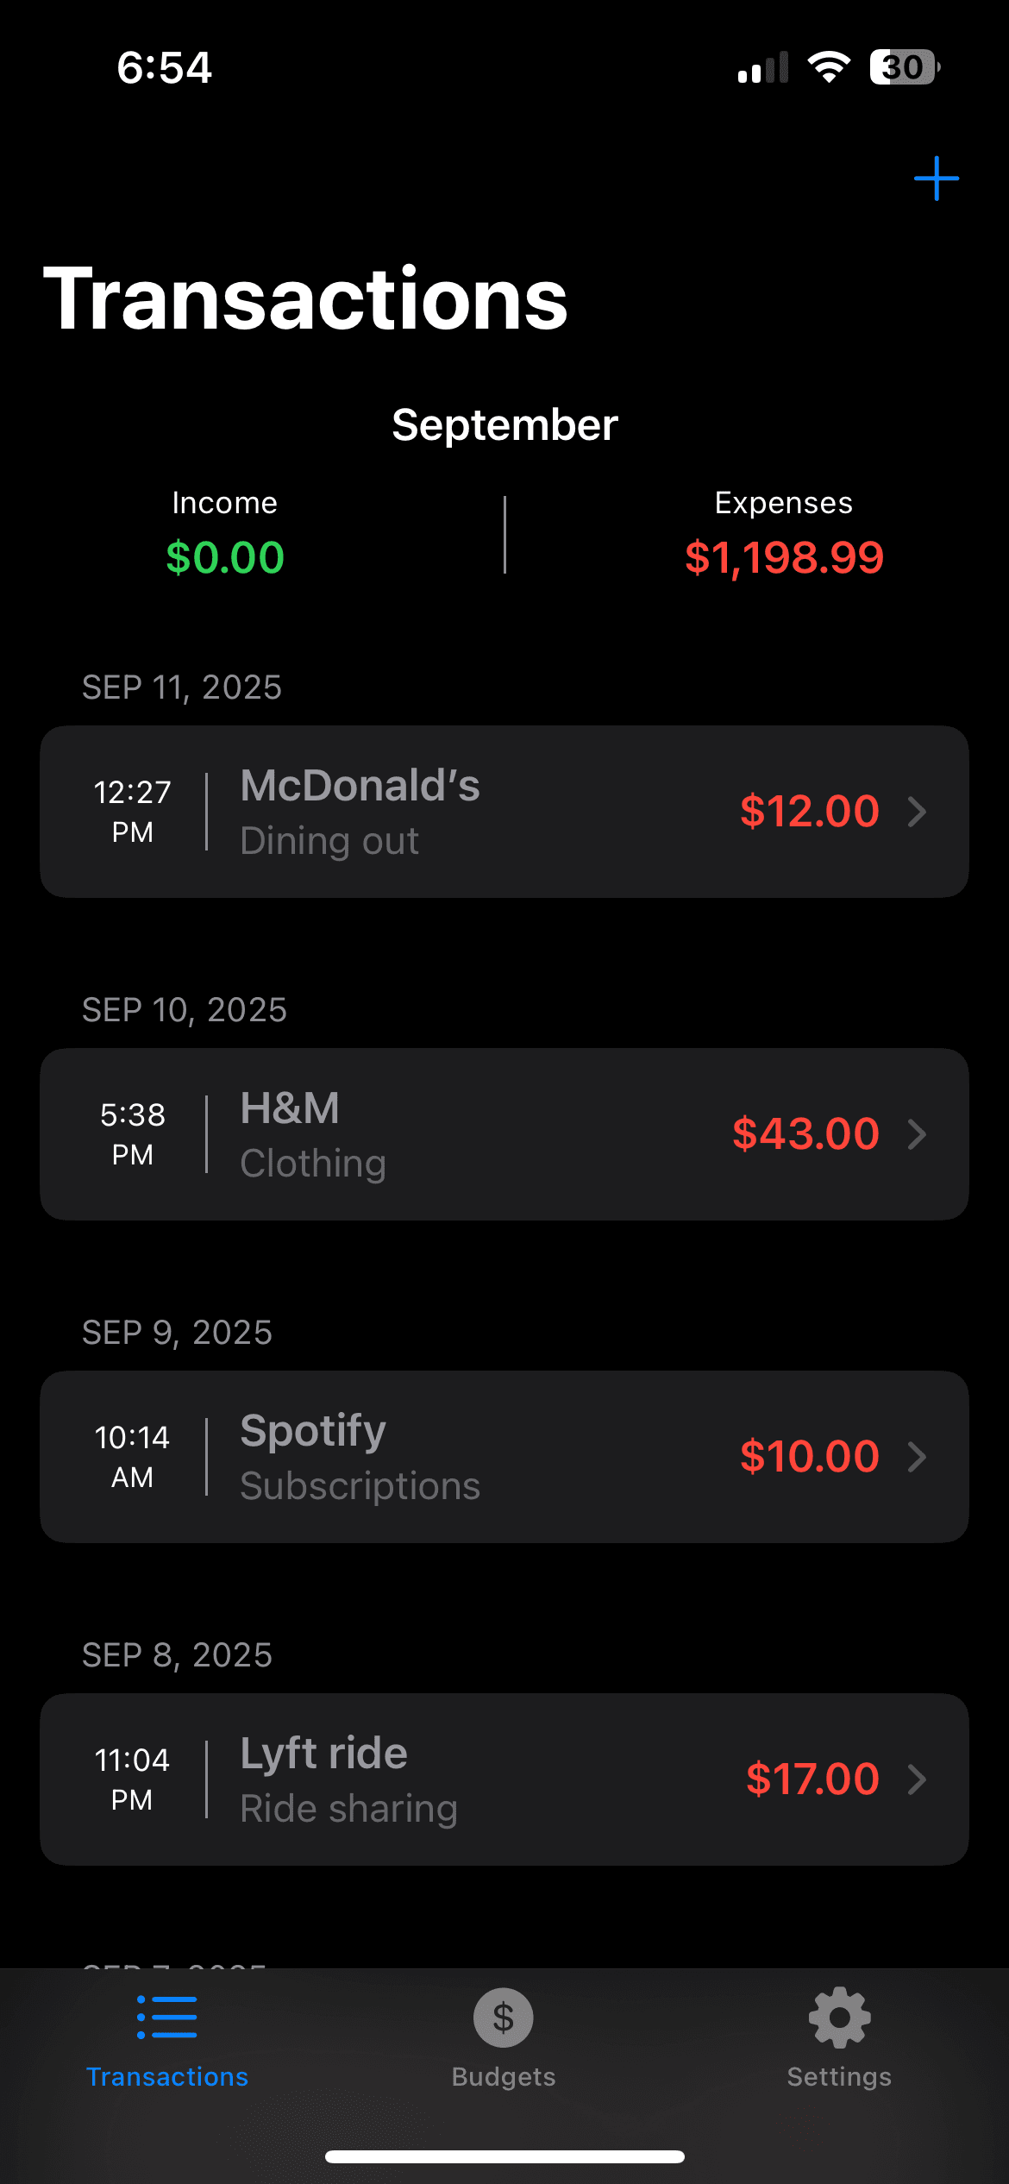Image resolution: width=1009 pixels, height=2184 pixels.
Task: Switch to the Settings tab label
Action: 839,2077
